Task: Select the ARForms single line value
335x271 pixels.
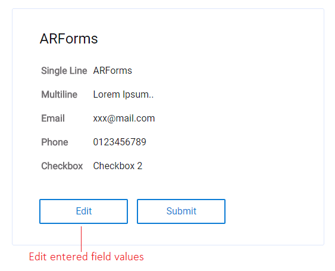Action: (112, 71)
